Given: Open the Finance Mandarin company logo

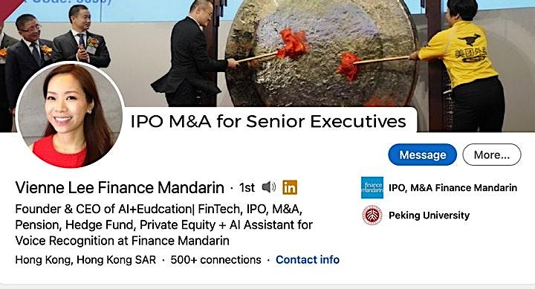Looking at the screenshot, I should pos(372,188).
